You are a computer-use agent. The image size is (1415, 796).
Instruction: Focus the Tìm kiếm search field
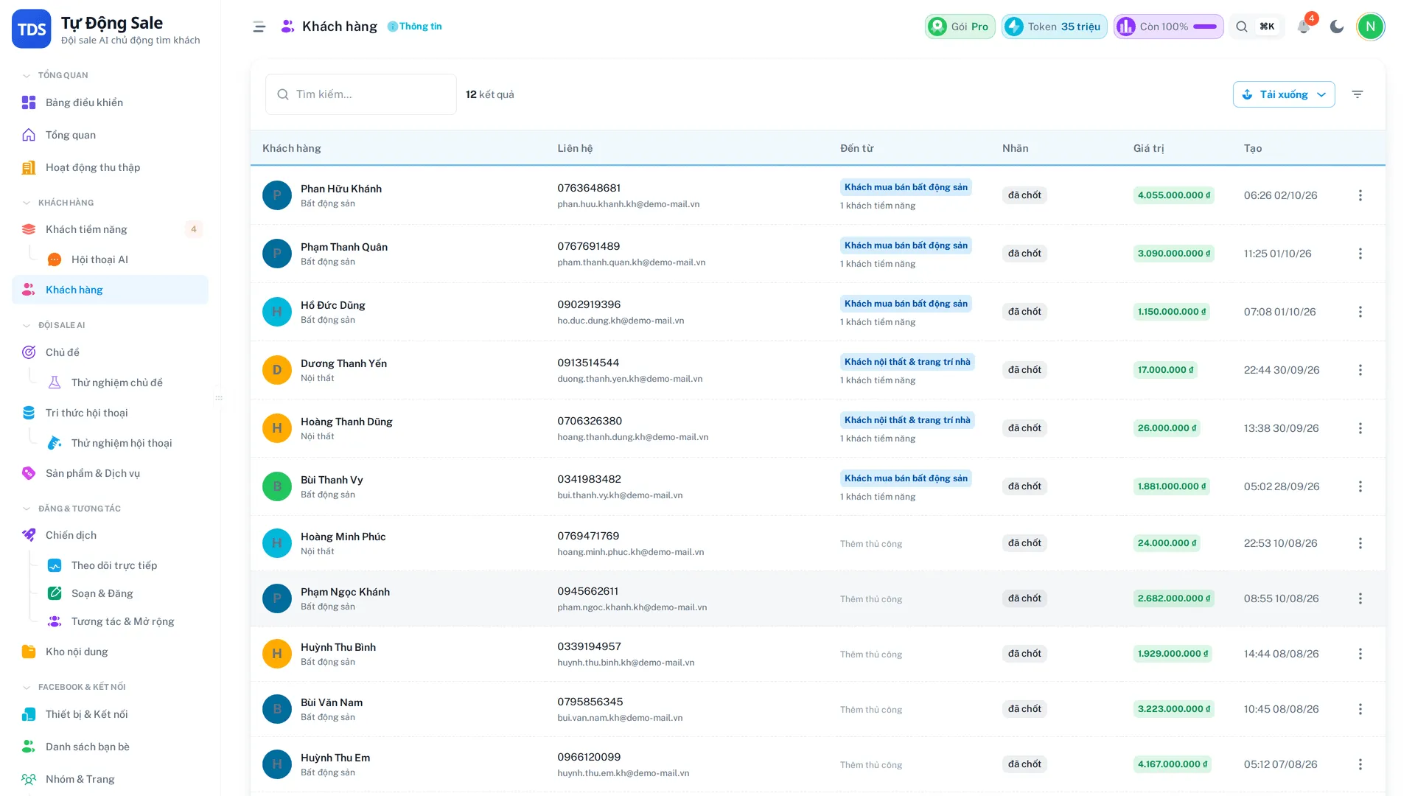pos(361,94)
